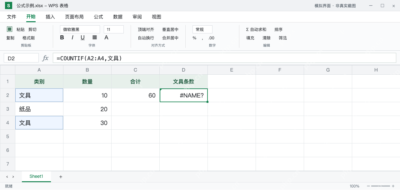The width and height of the screenshot is (400, 190).
Task: Click the 复制 button
Action: [10, 38]
